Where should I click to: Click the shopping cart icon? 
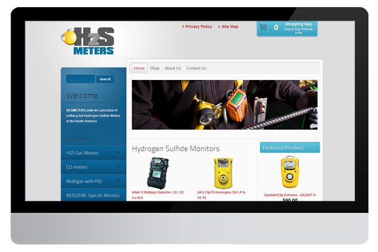pyautogui.click(x=263, y=27)
